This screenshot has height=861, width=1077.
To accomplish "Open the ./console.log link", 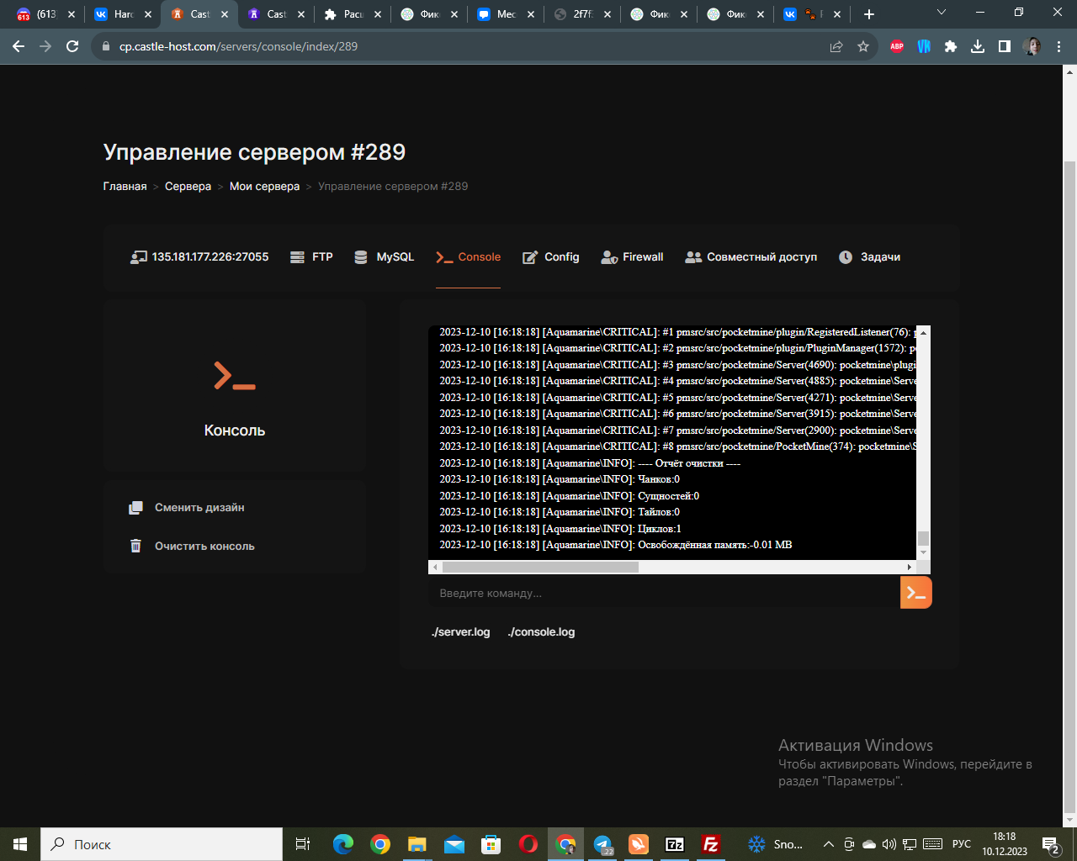I will click(541, 632).
